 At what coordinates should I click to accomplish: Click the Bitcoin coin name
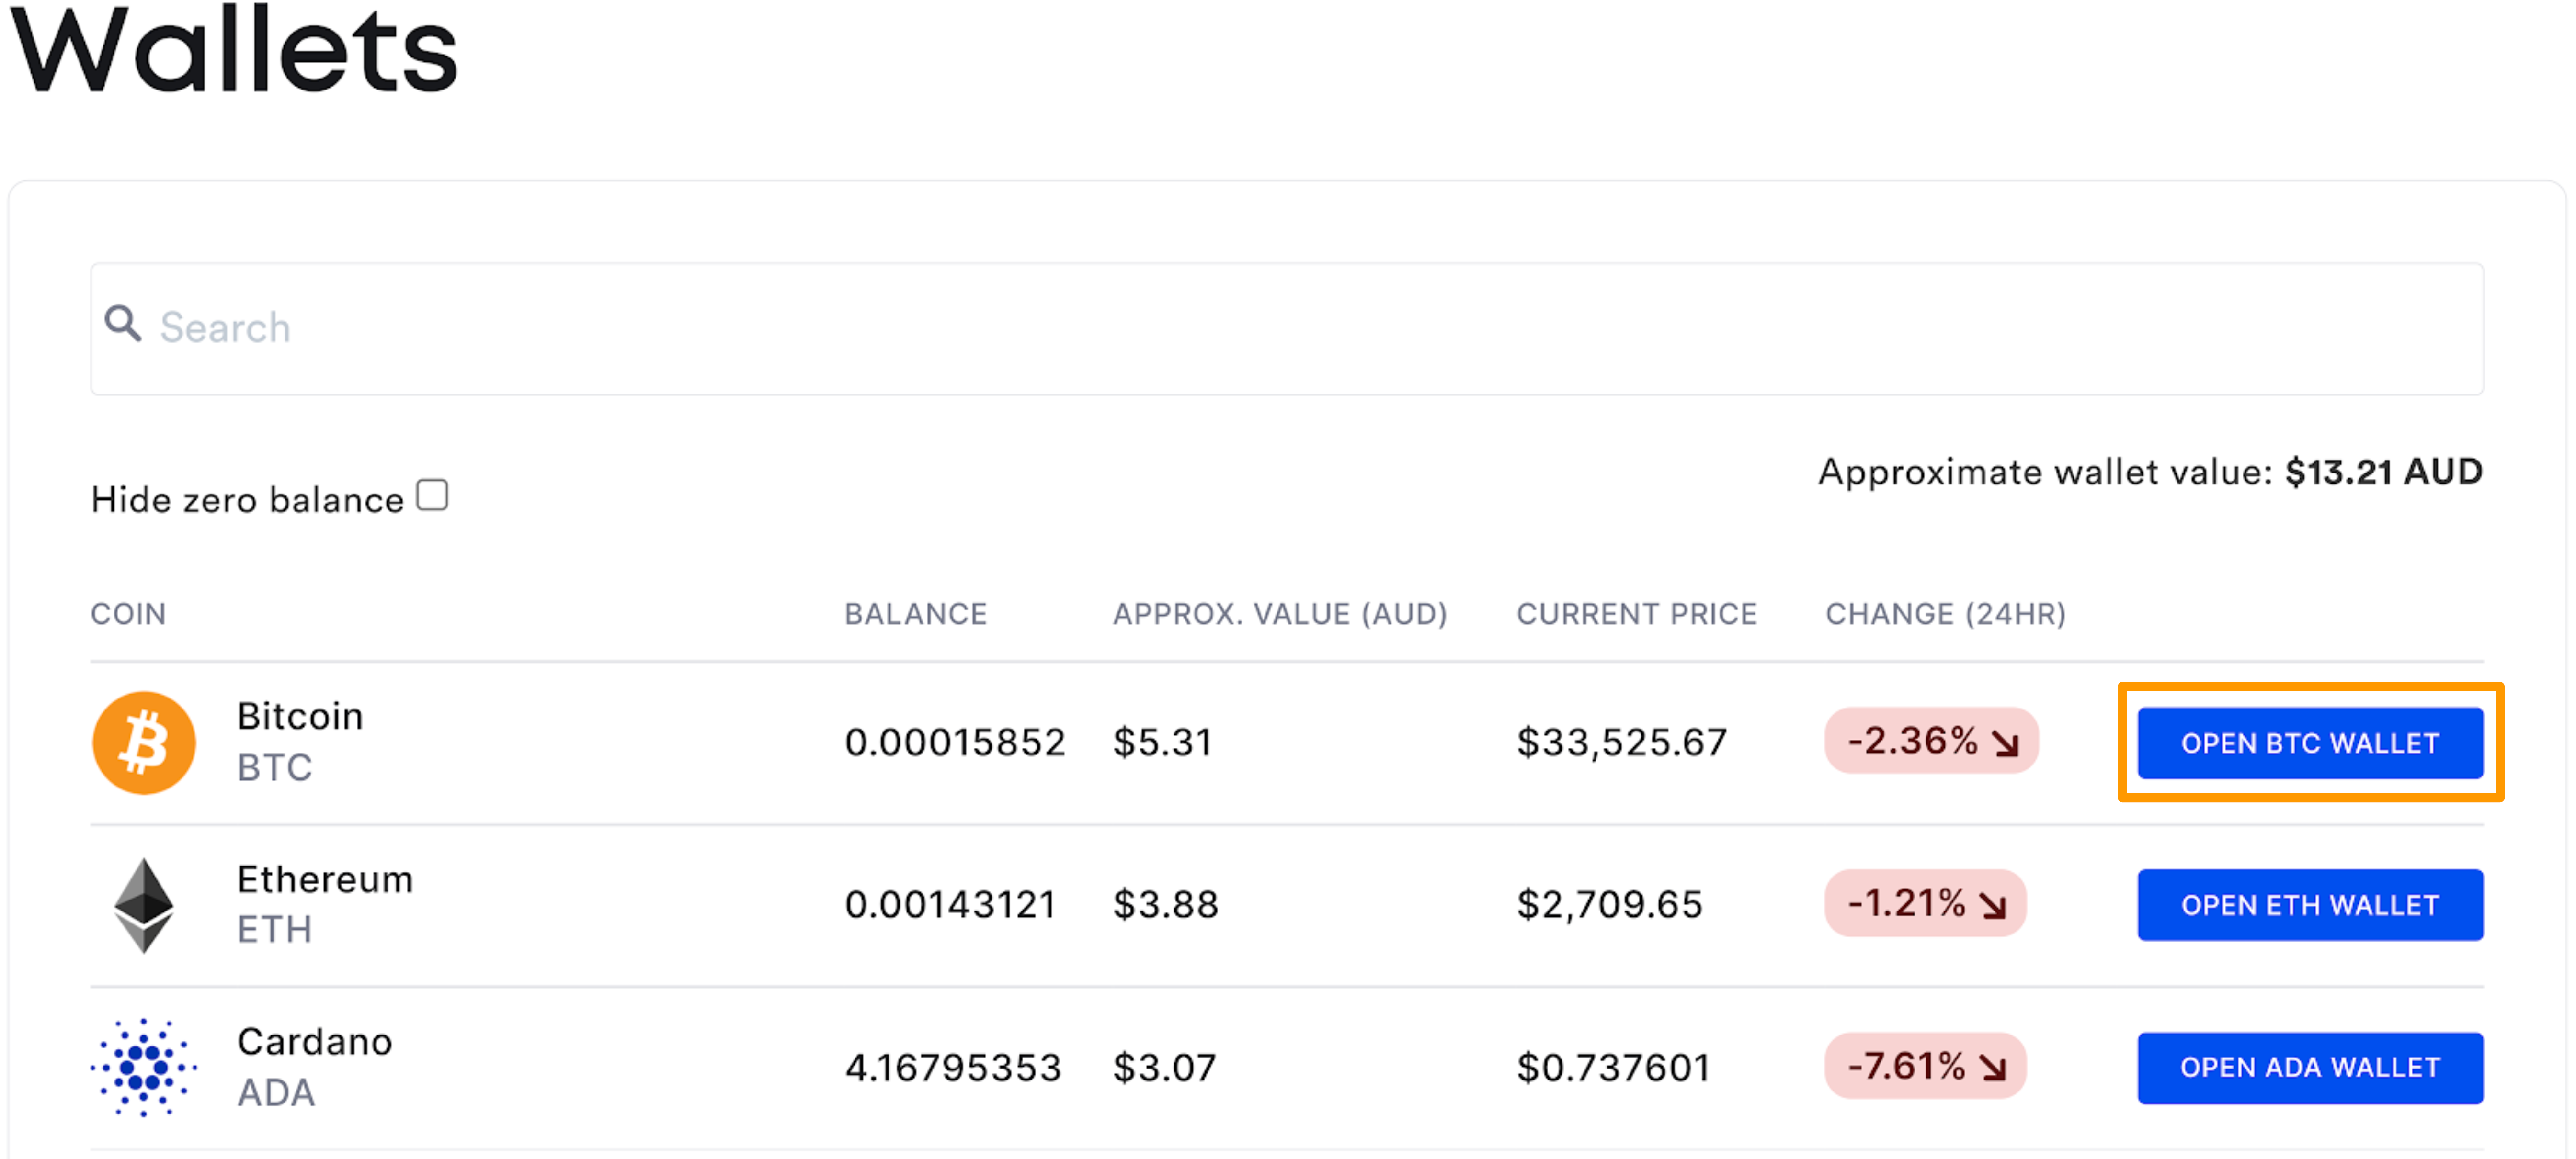click(300, 716)
